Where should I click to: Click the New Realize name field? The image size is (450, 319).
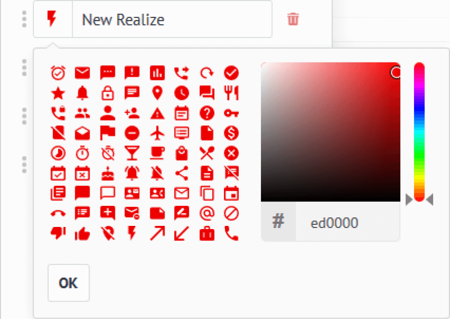[x=172, y=19]
